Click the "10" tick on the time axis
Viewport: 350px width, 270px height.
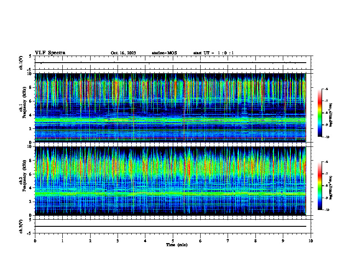click(311, 241)
